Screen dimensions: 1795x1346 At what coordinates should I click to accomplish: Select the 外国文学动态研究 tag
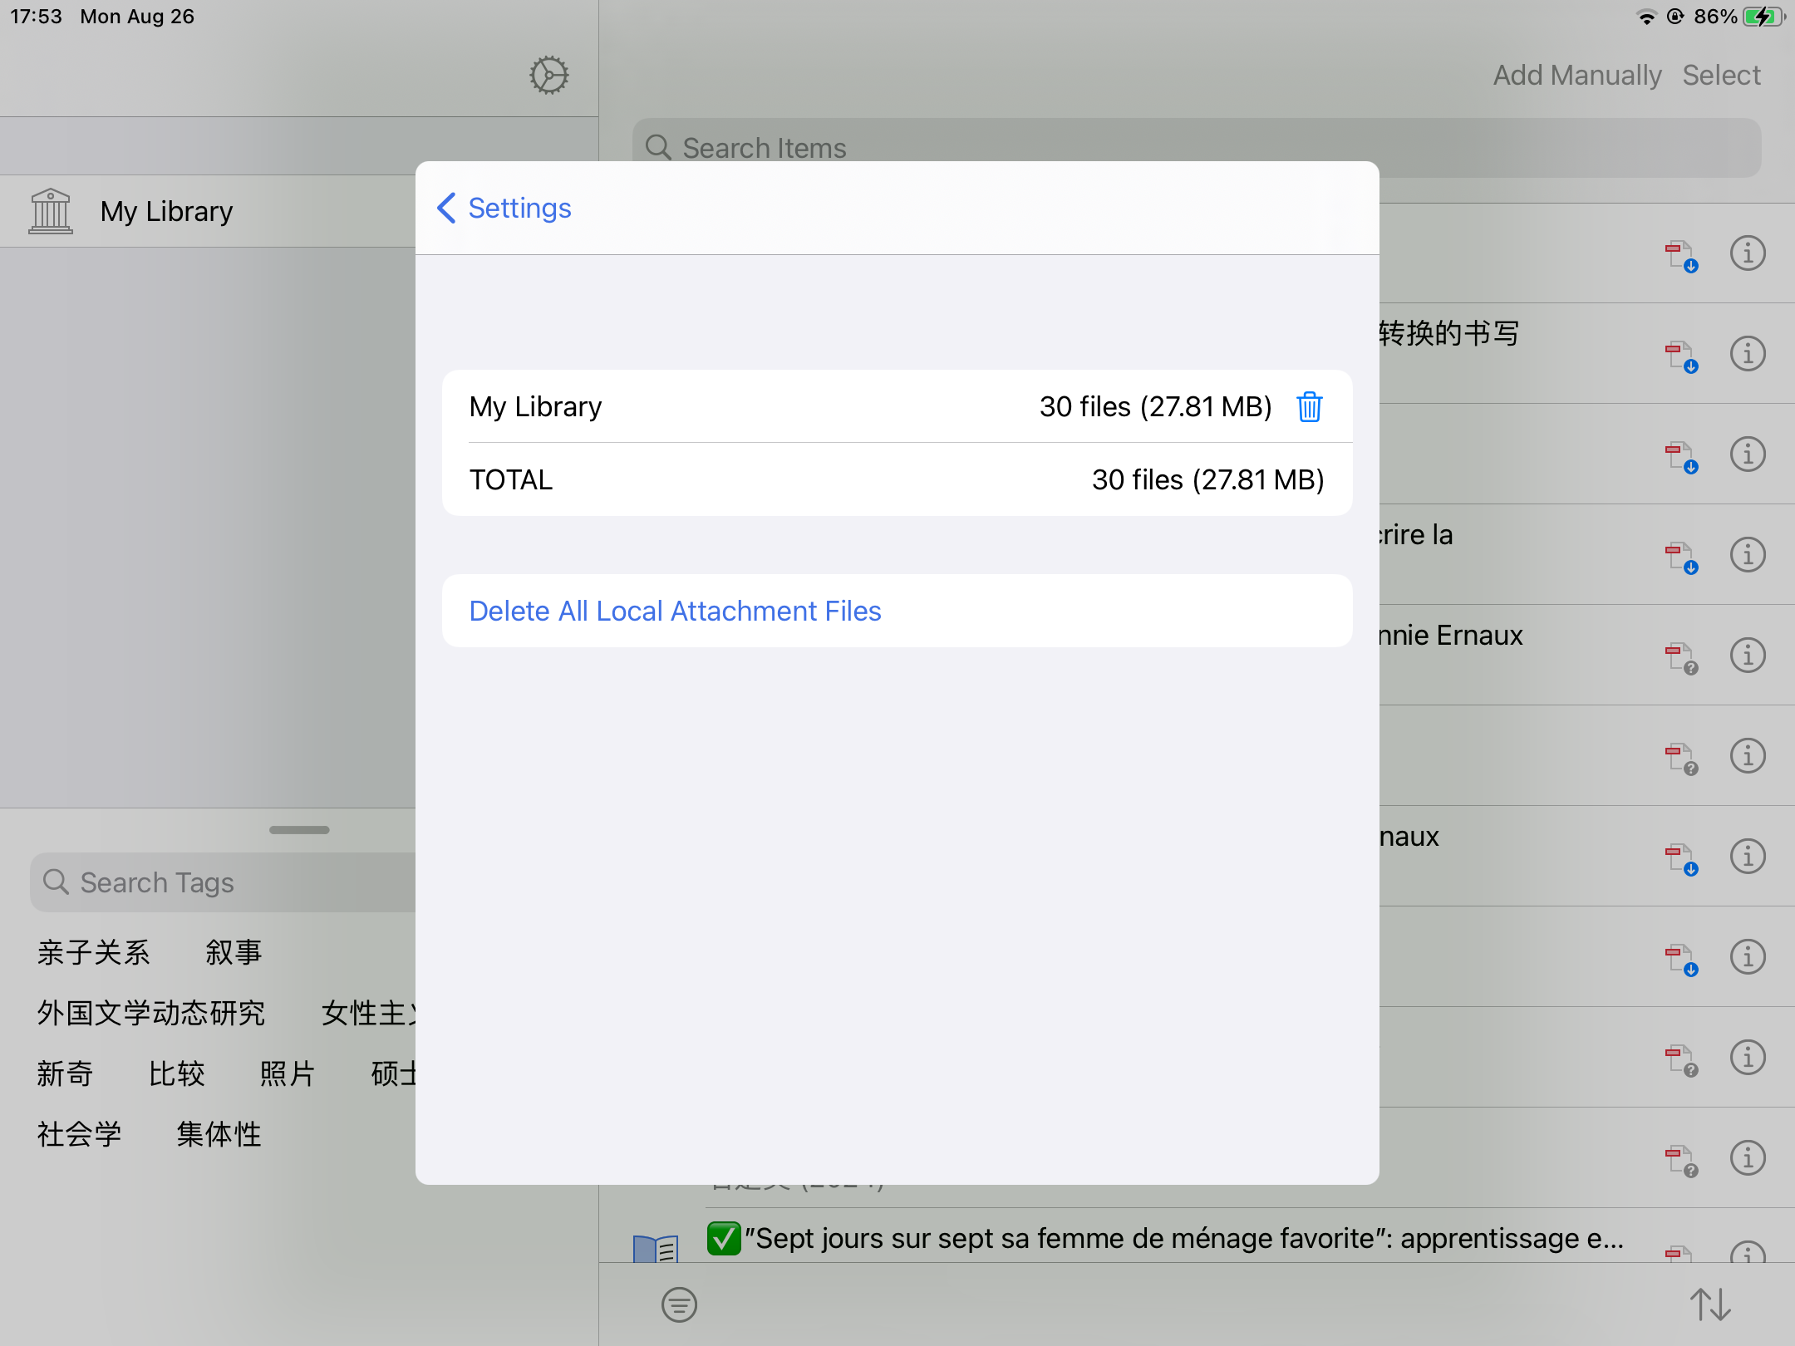pos(151,1013)
